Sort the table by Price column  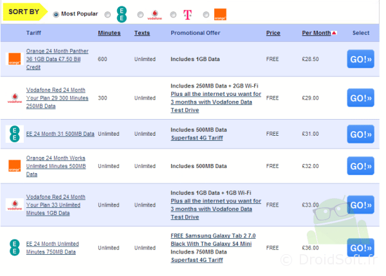[273, 33]
